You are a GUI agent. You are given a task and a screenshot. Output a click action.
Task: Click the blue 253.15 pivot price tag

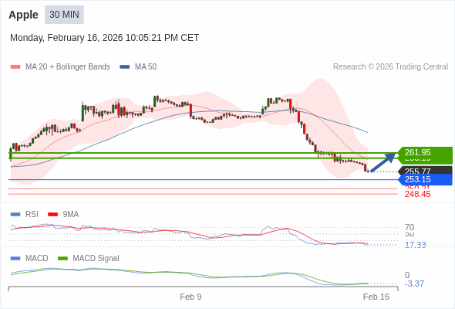click(426, 180)
